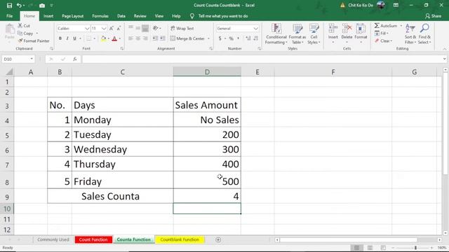Apply Accounting dollar format
449x252 pixels.
tap(220, 38)
